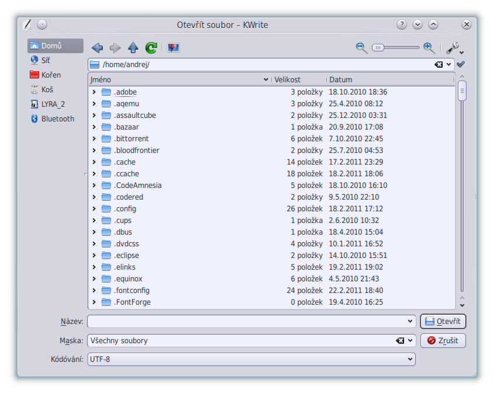Image resolution: width=494 pixels, height=394 pixels.
Task: Sort by the Datum column header
Action: click(x=391, y=80)
